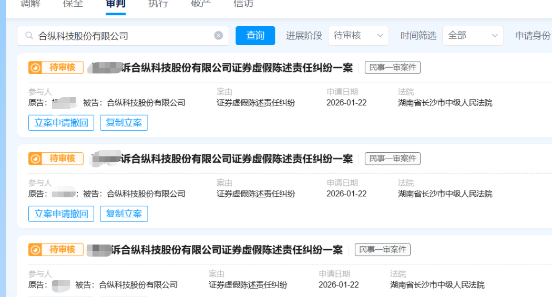Click the 申请身份 filter label
The image size is (552, 297).
[x=533, y=36]
